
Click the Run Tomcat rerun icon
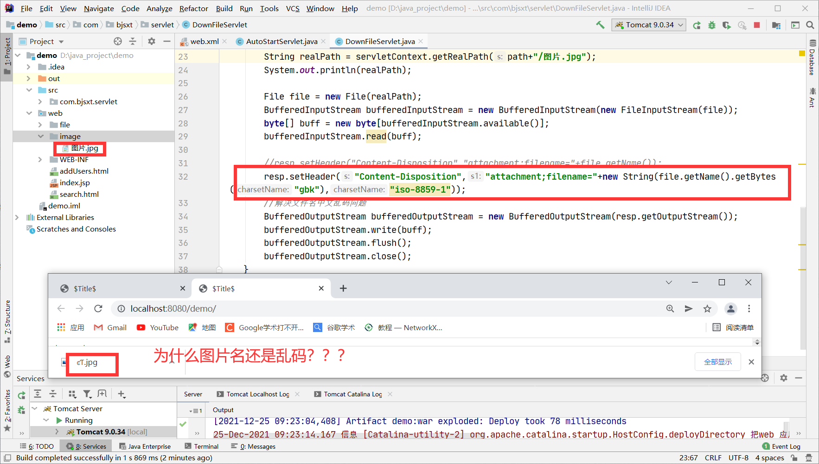pyautogui.click(x=697, y=25)
